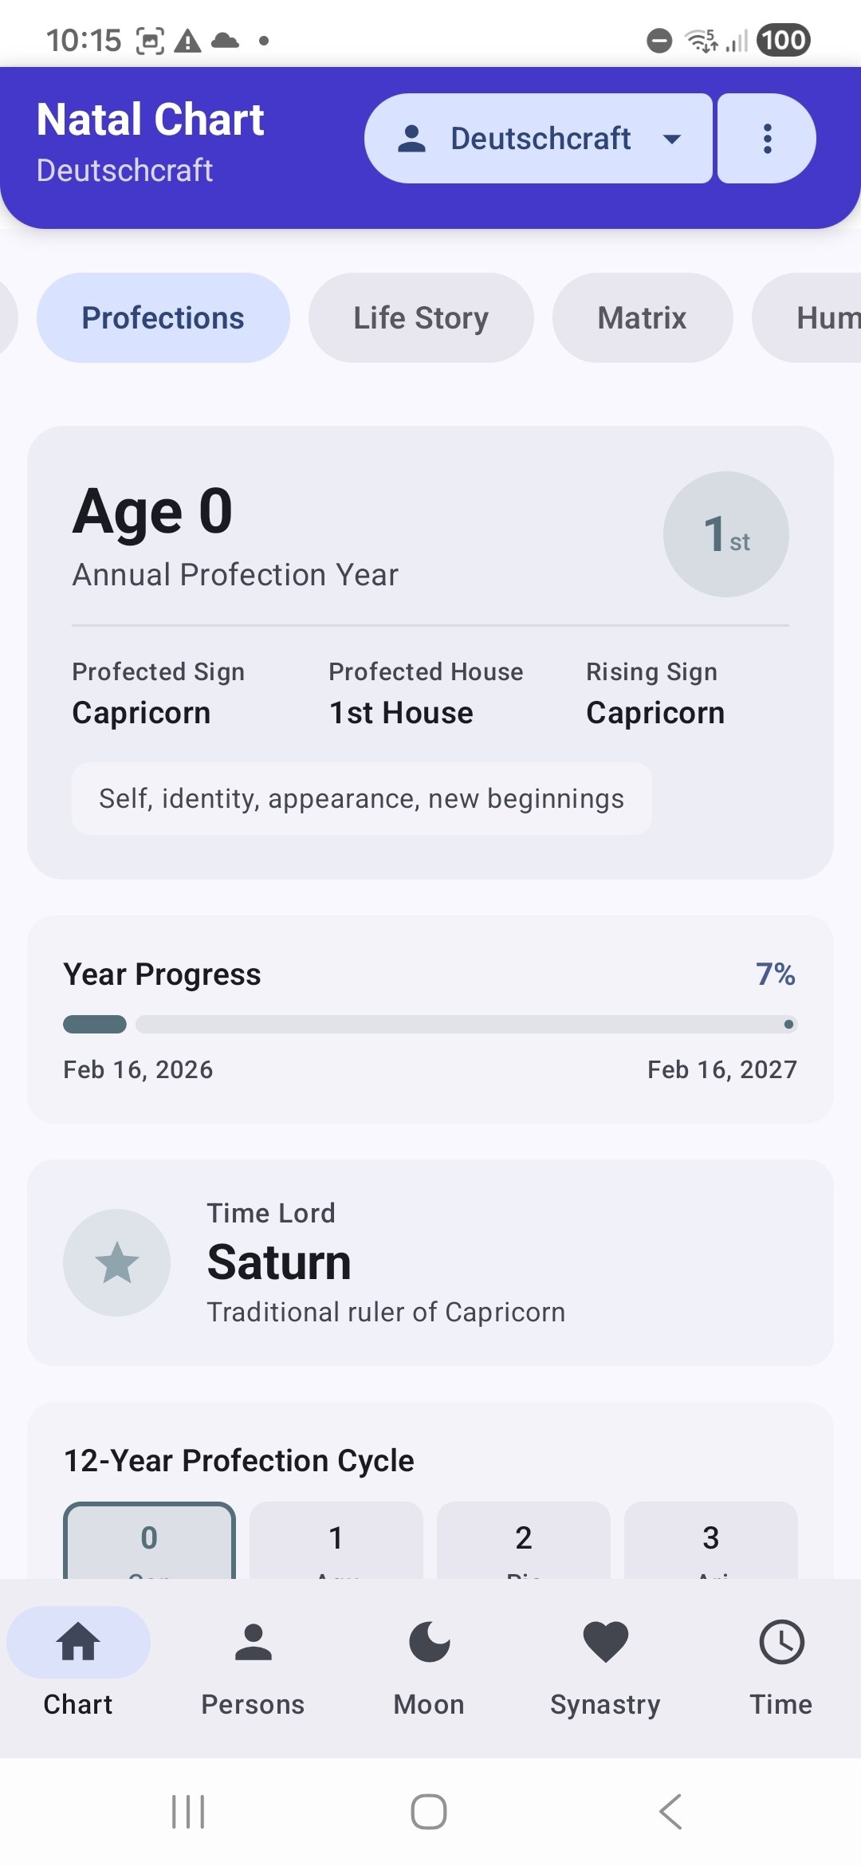Switch to the Life Story tab
The width and height of the screenshot is (861, 1866).
421,318
